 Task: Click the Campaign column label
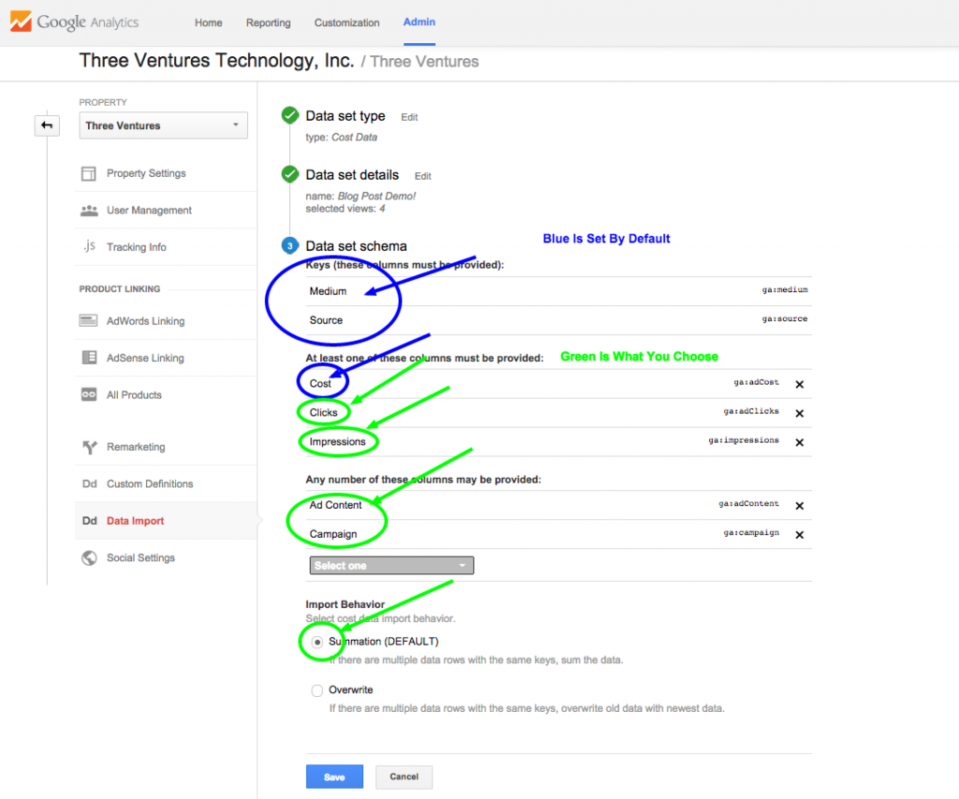tap(332, 534)
